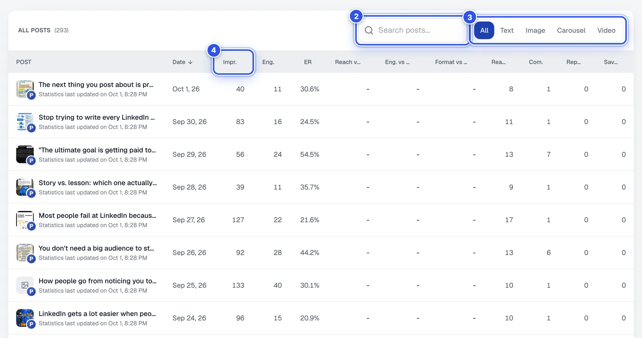Open post 'Stop trying to write every LinkedIn ...'
This screenshot has height=338, width=642.
(x=97, y=117)
